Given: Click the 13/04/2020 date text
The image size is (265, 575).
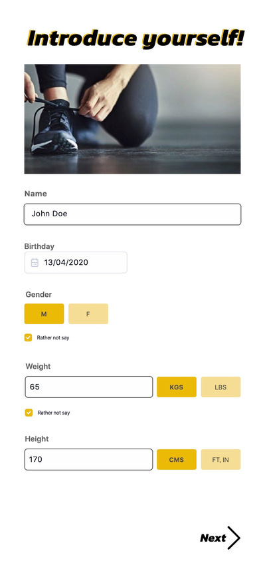Looking at the screenshot, I should tap(66, 263).
